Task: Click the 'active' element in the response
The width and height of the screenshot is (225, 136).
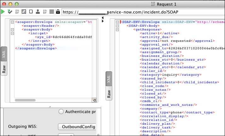Action: pyautogui.click(x=159, y=33)
